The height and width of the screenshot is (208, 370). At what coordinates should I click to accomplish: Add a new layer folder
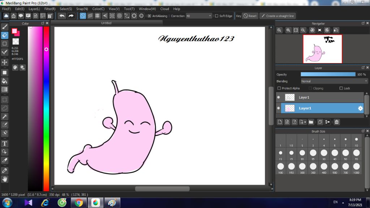[311, 122]
